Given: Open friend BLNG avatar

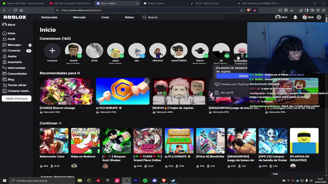Looking at the screenshot, I should (x=95, y=51).
